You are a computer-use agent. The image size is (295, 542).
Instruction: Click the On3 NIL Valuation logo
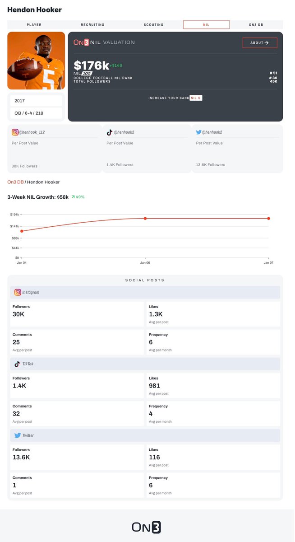pyautogui.click(x=104, y=42)
